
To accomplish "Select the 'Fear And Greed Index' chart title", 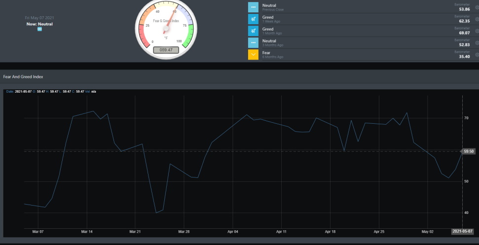I will 23,77.
